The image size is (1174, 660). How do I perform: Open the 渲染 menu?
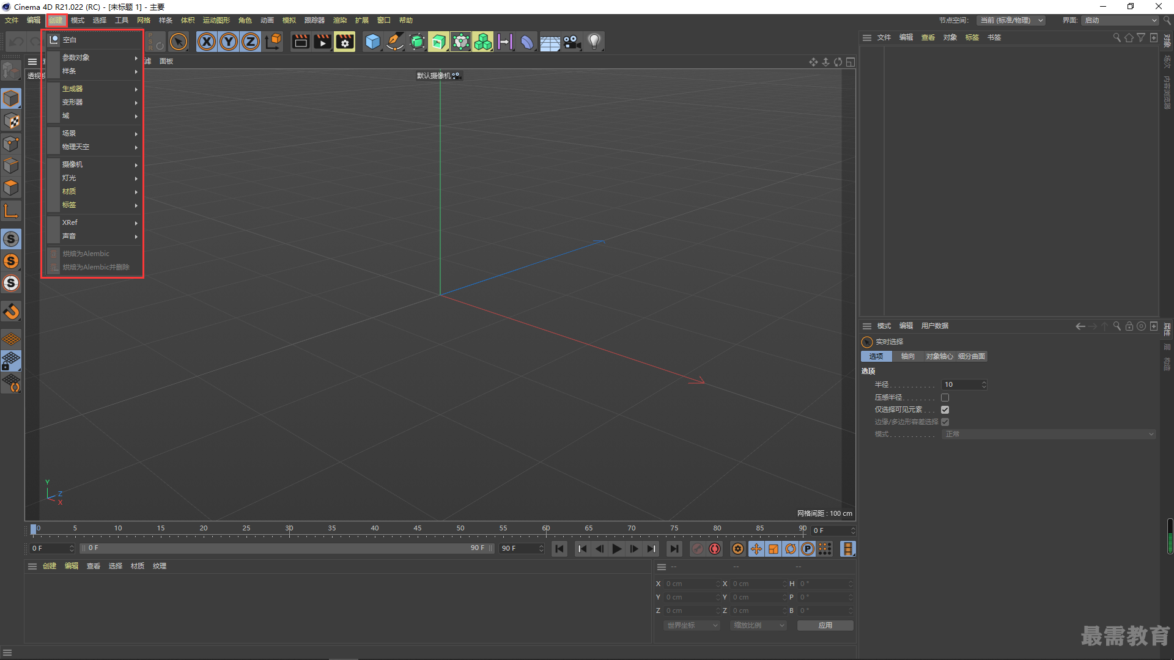[340, 20]
